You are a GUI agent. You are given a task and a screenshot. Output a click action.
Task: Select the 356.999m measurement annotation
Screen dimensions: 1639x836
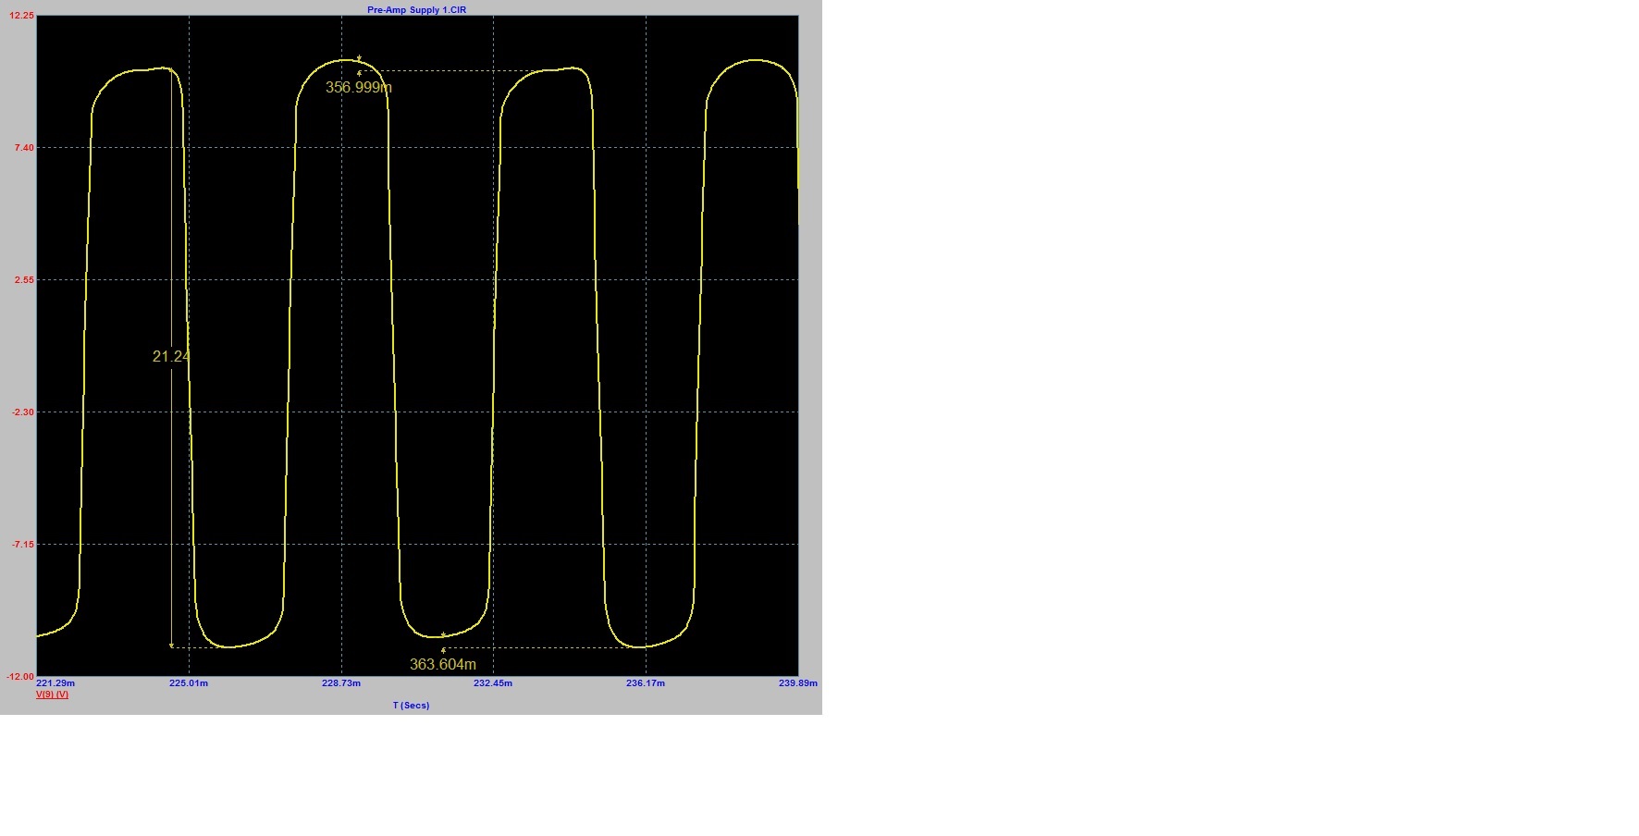358,88
